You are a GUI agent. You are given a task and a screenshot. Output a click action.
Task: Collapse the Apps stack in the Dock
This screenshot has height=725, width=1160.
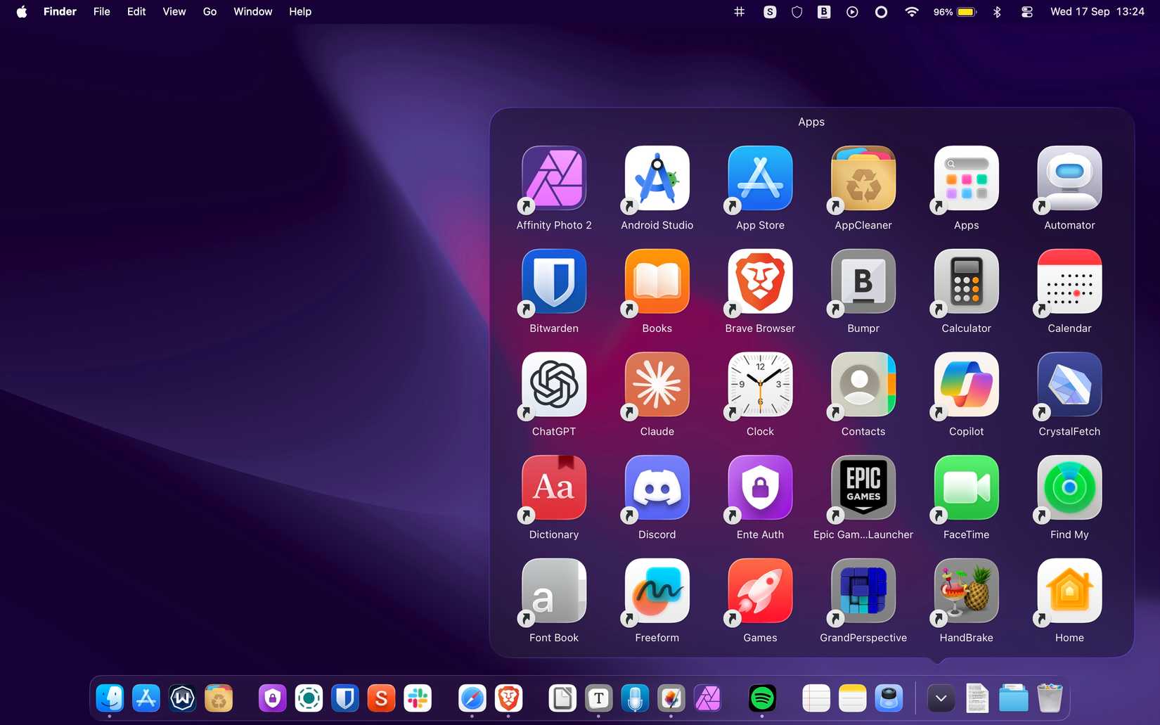pyautogui.click(x=941, y=698)
